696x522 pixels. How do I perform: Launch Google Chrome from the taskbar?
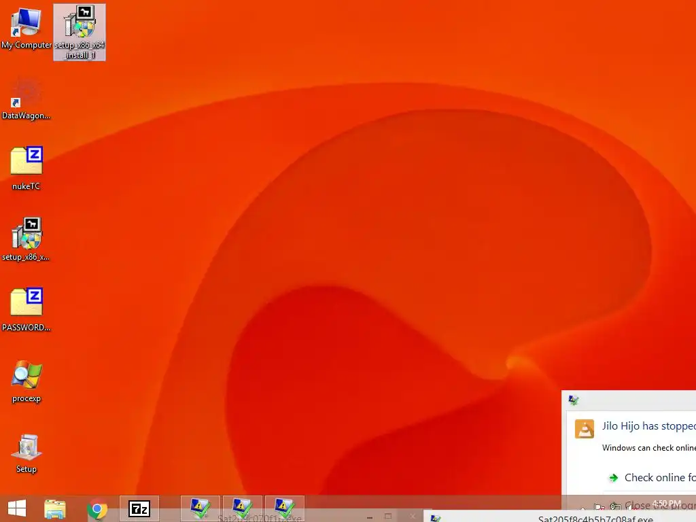[x=97, y=508]
